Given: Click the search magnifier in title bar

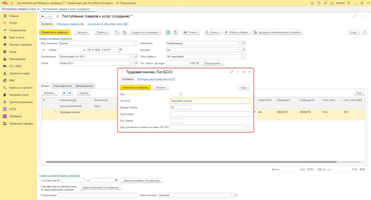Looking at the screenshot, I should (332, 3).
